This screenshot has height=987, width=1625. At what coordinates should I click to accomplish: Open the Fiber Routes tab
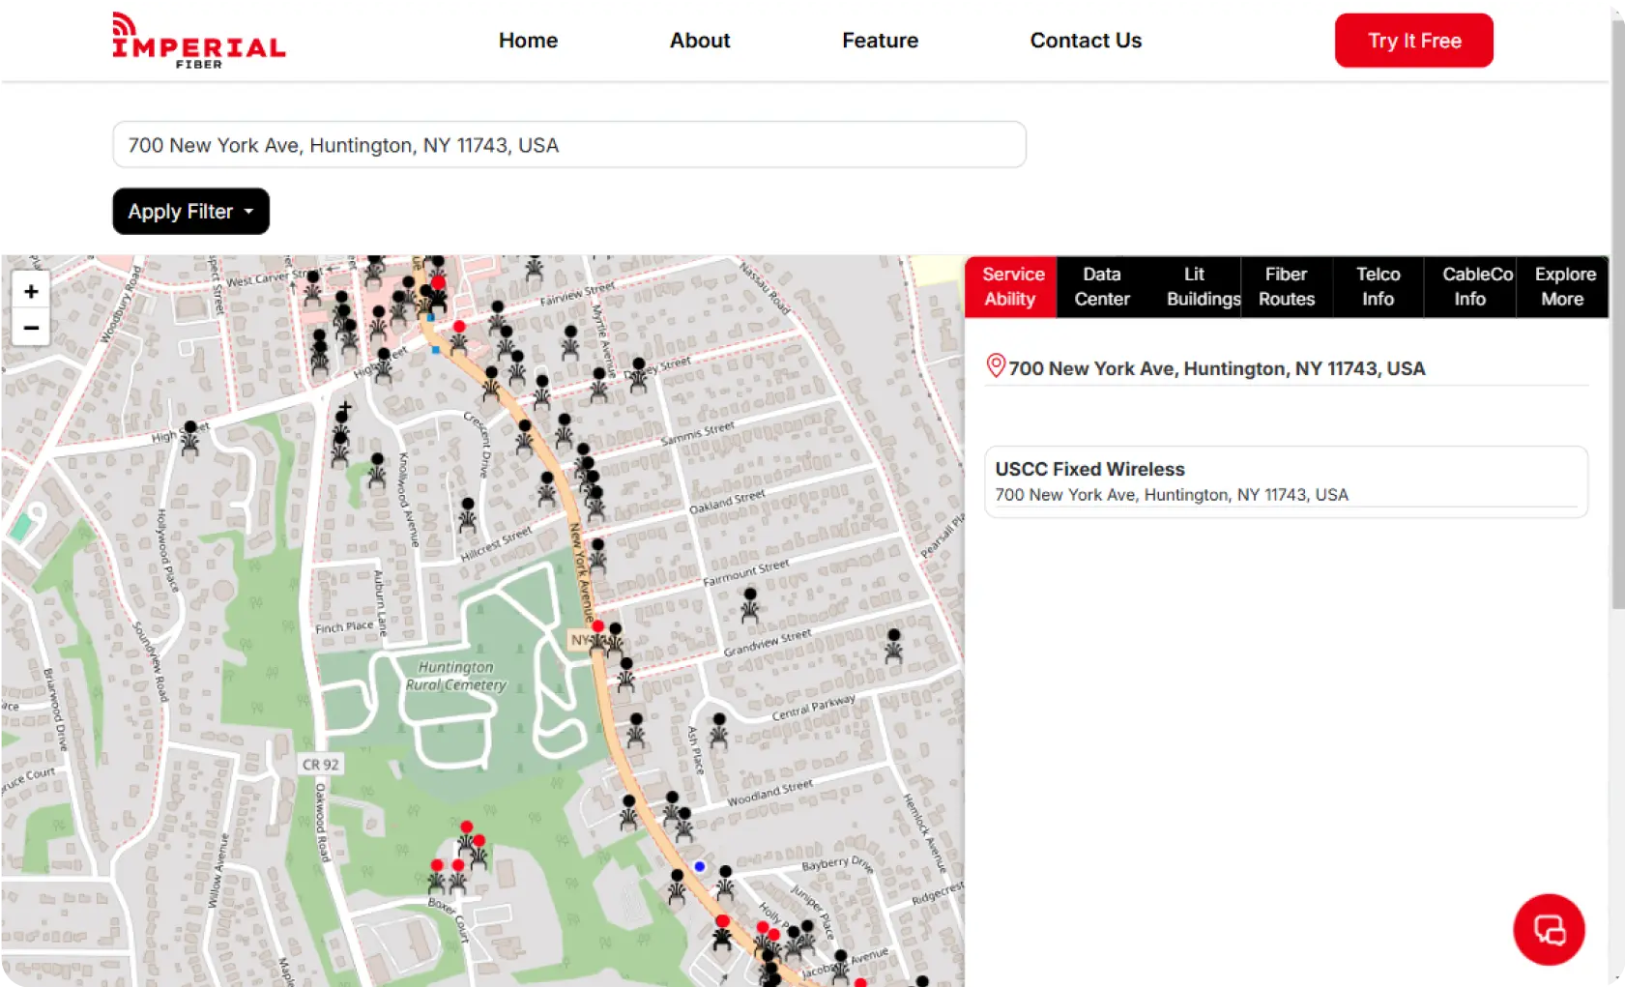1287,287
